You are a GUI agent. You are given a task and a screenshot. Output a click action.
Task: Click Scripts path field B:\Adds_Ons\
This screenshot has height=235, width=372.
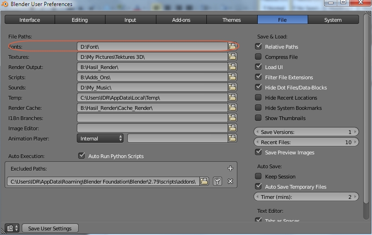coord(152,77)
